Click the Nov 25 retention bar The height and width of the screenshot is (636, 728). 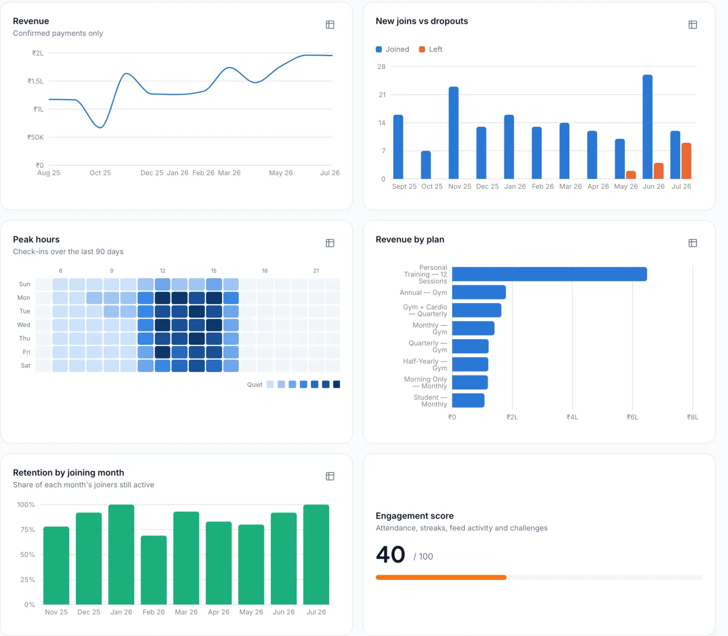[56, 565]
